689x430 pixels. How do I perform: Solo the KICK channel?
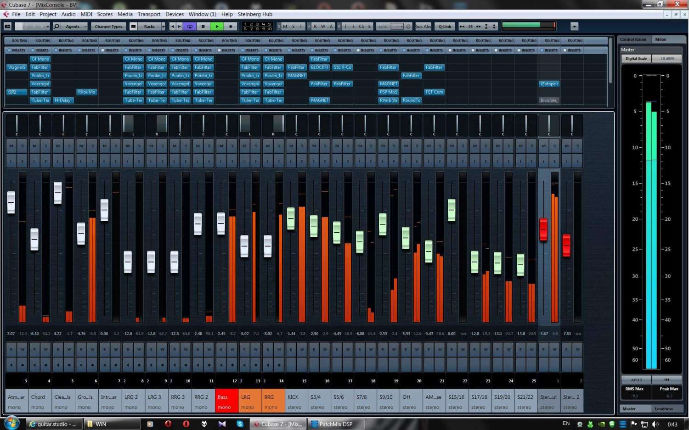pyautogui.click(x=302, y=146)
